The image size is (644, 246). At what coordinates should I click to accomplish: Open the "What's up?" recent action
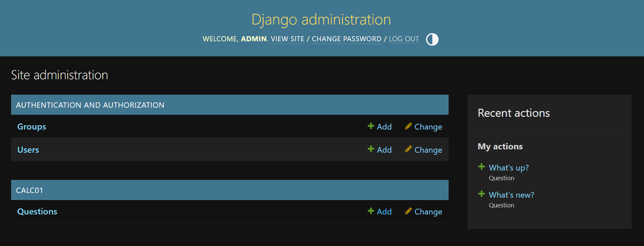(509, 167)
